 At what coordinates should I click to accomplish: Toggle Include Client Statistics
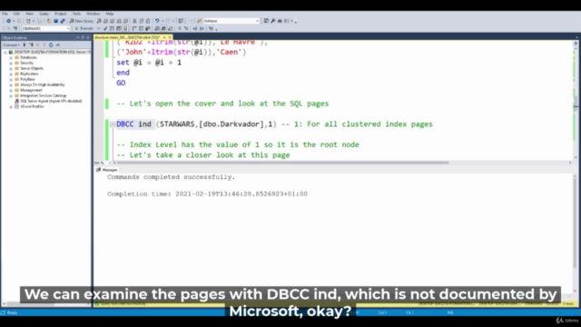coord(148,28)
